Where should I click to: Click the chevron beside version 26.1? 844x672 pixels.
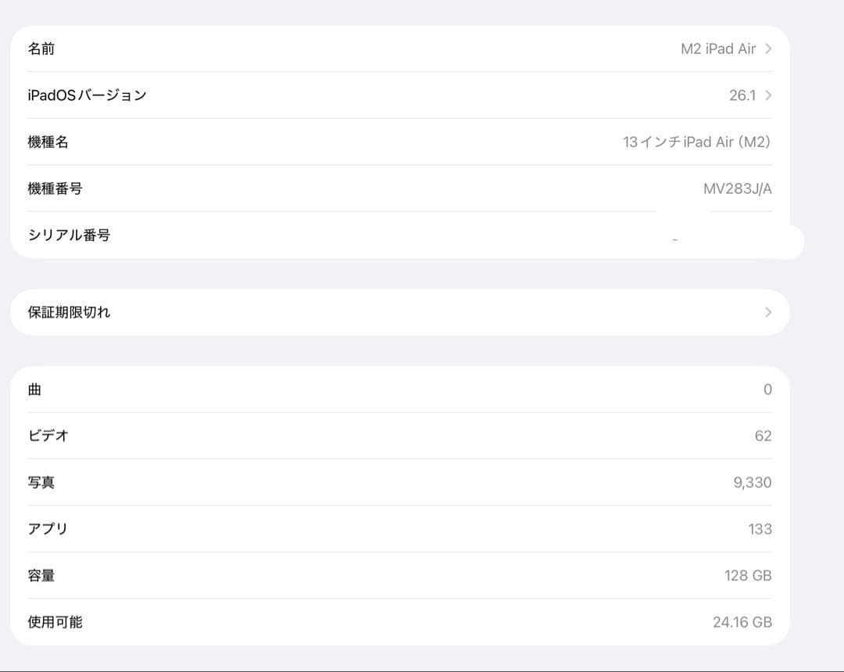(767, 95)
